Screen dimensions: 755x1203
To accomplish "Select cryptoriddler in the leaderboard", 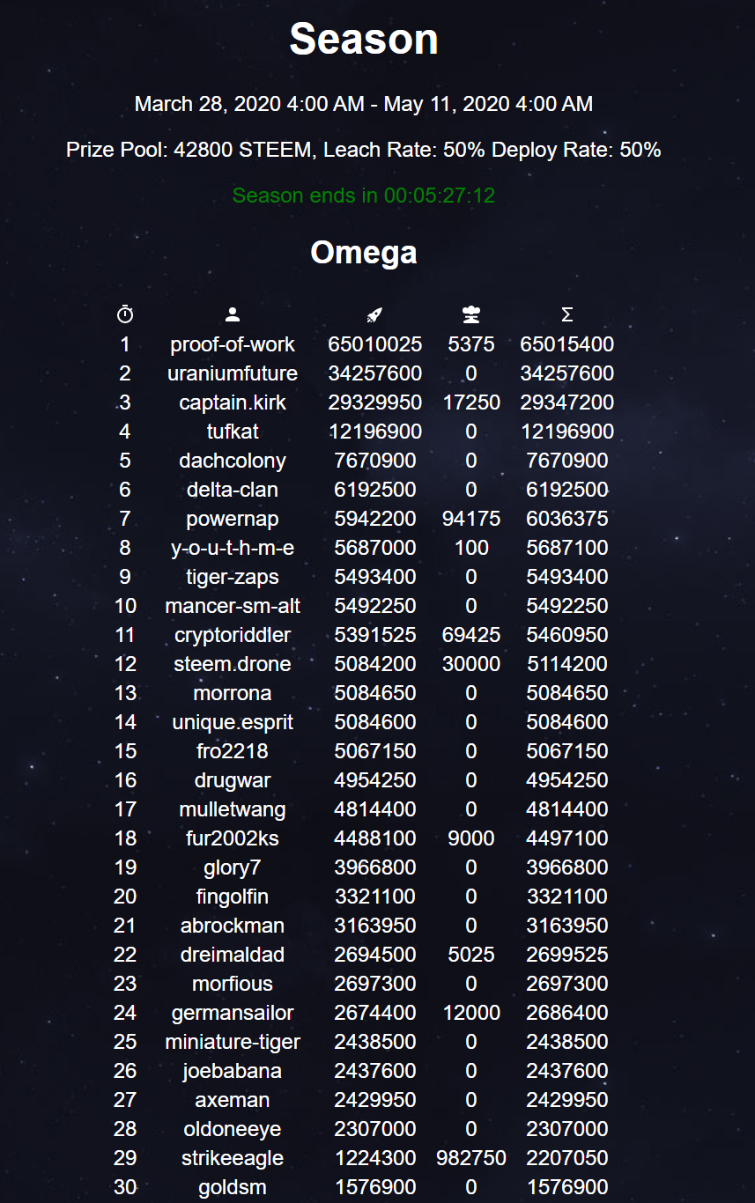I will [x=233, y=635].
